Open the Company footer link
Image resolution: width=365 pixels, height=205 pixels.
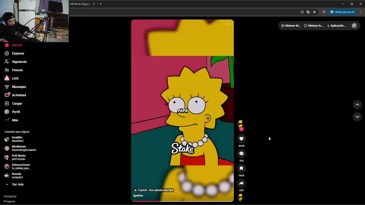pos(10,196)
